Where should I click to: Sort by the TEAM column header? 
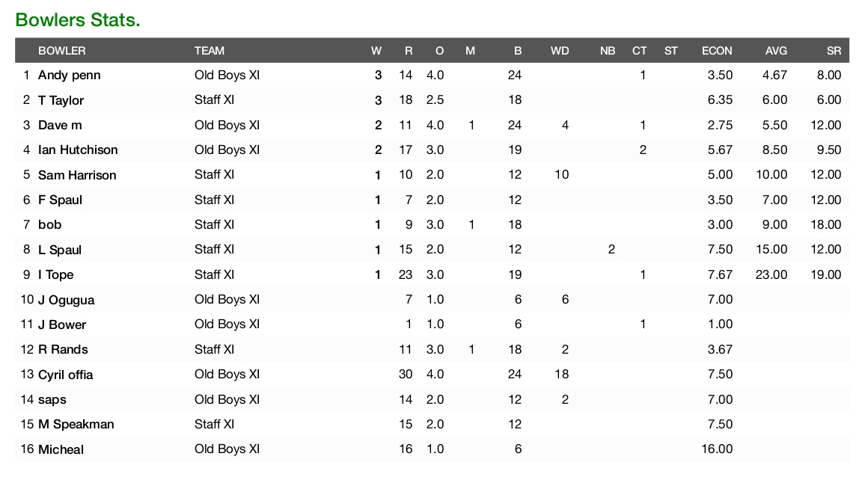pos(210,51)
